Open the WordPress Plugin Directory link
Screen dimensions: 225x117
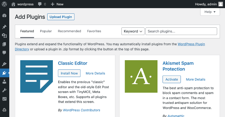click(x=191, y=44)
